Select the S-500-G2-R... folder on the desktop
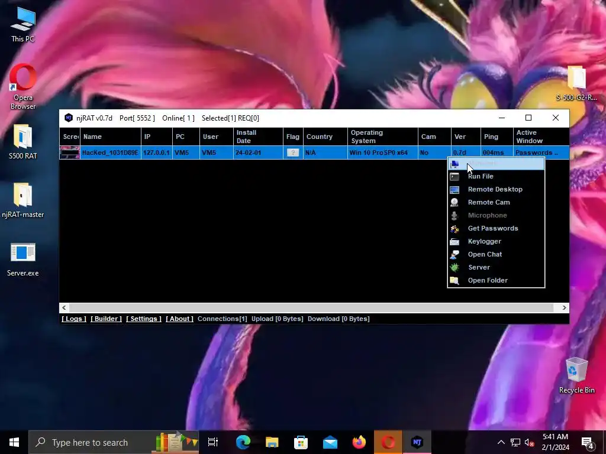606x454 pixels. (576, 83)
